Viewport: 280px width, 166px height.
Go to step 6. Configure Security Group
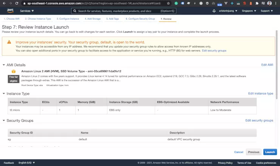click(x=140, y=19)
